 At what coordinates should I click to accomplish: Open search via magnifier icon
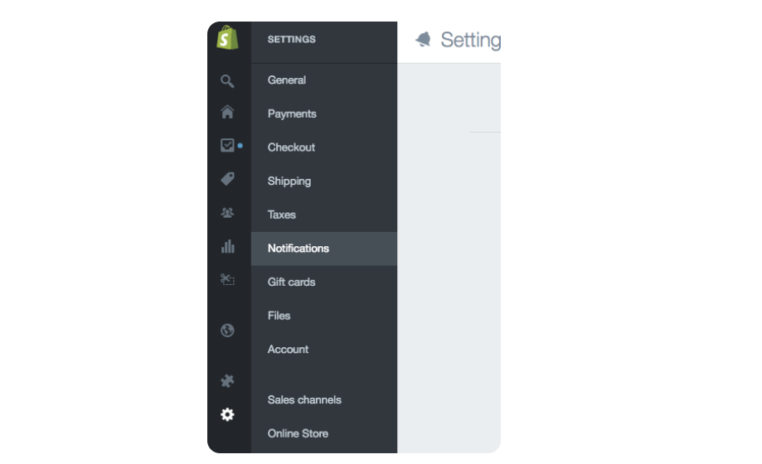pyautogui.click(x=227, y=80)
